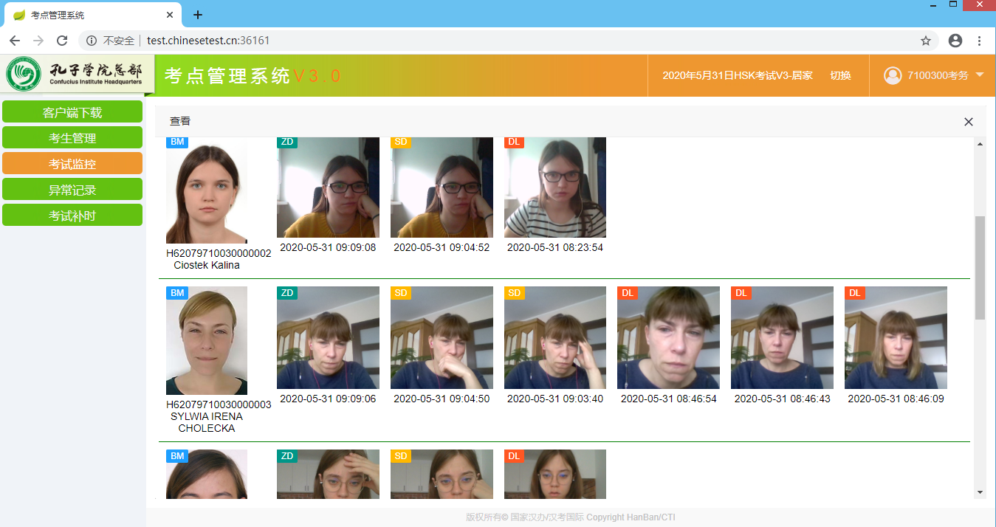This screenshot has height=527, width=996.
Task: Click the DL badge on the 08:23:54 snapshot
Action: (x=515, y=142)
